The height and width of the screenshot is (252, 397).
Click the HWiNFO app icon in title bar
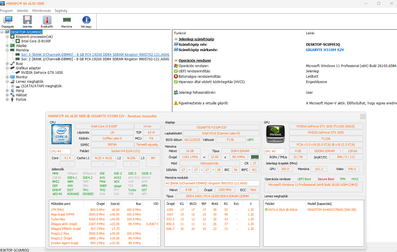click(x=3, y=3)
